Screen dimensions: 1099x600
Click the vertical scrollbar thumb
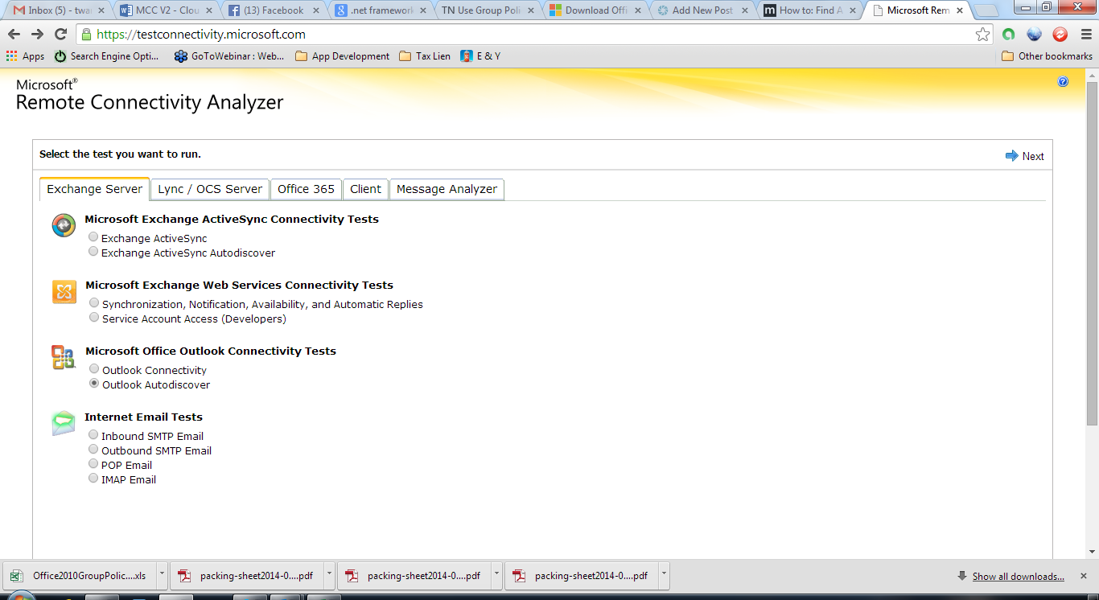point(1092,253)
